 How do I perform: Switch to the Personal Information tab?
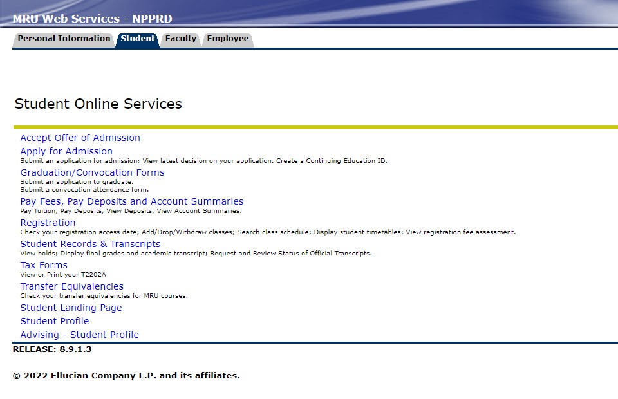64,39
